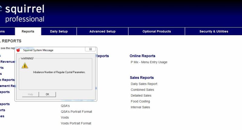Open the Daily Sales Report

(144, 84)
